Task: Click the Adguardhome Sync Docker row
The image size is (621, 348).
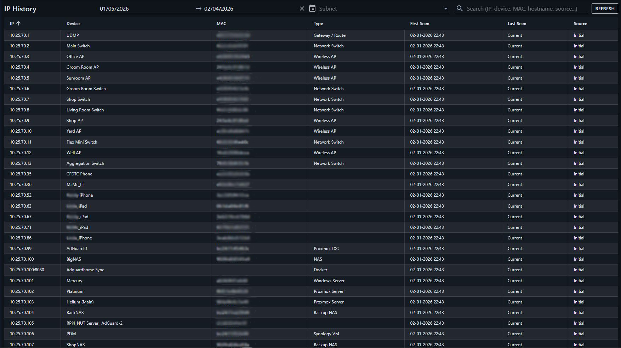Action: point(85,270)
